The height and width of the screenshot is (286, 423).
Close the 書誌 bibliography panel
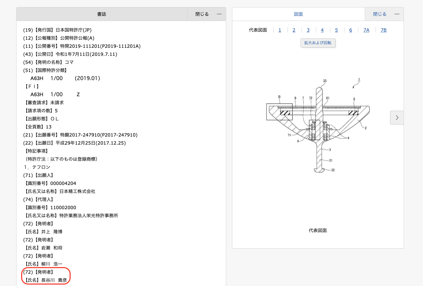pyautogui.click(x=202, y=14)
